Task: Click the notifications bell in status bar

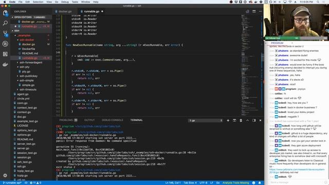Action: point(260,183)
